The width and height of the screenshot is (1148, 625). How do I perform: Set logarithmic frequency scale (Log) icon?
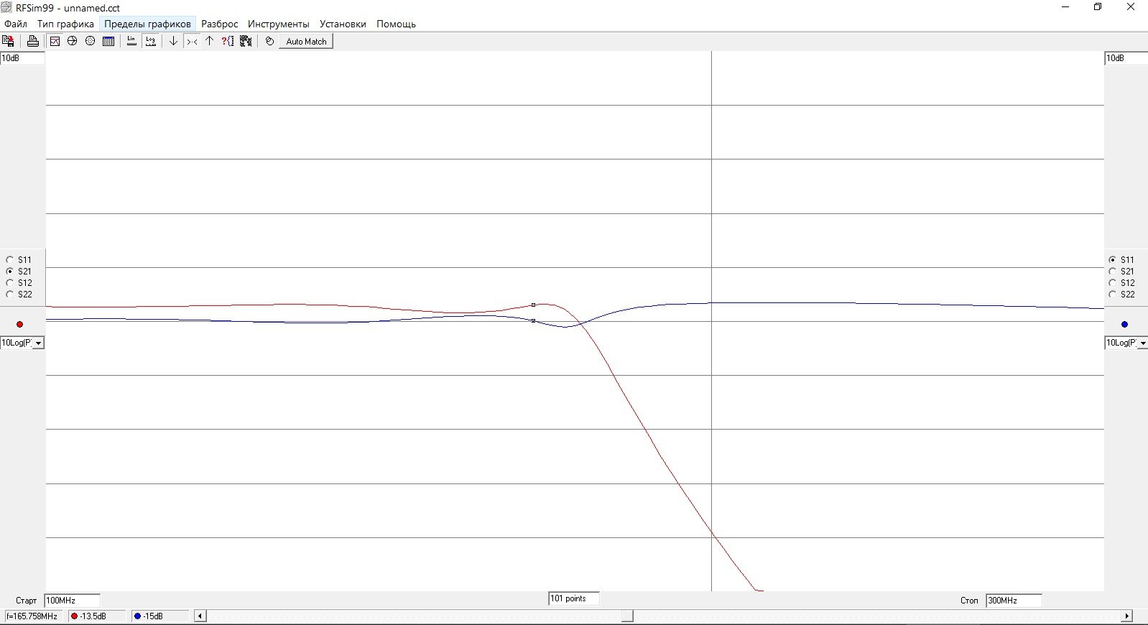(150, 42)
